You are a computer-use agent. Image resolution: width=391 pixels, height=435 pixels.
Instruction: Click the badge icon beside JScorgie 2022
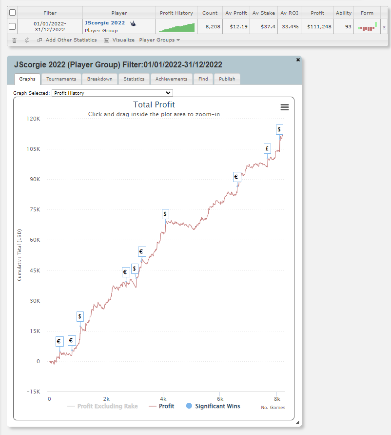click(x=132, y=22)
